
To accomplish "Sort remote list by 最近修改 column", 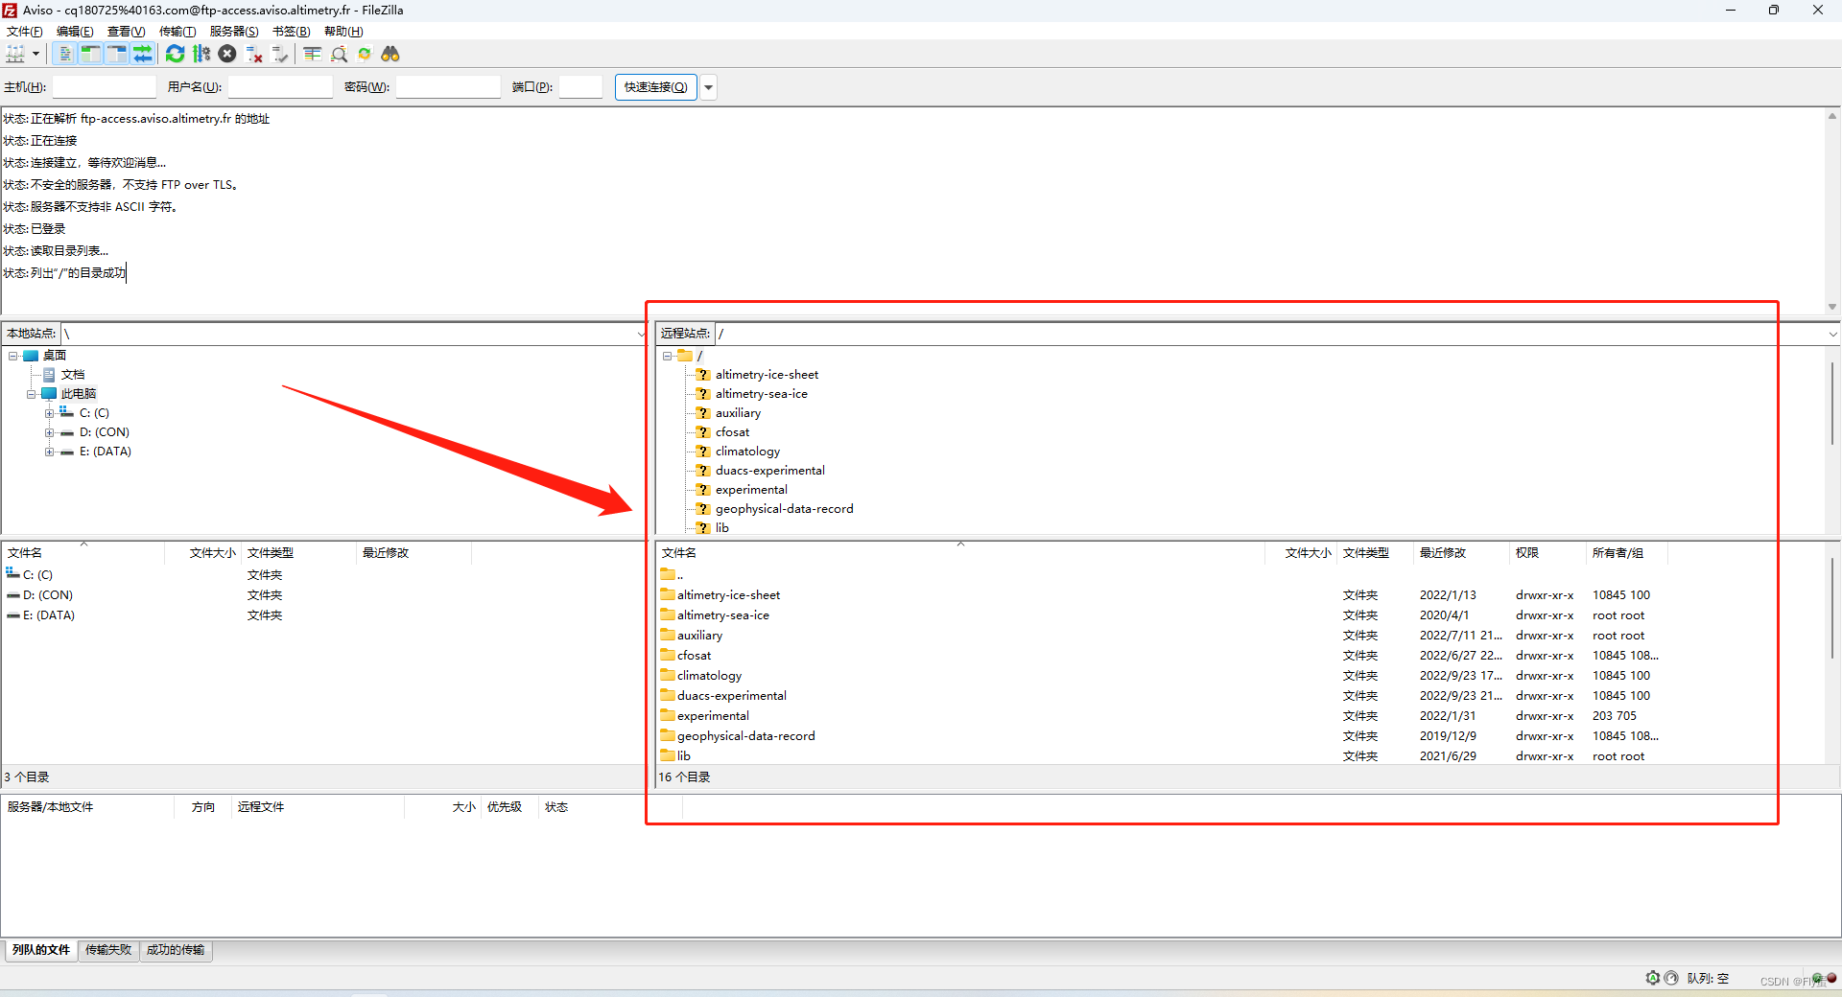I will 1460,553.
